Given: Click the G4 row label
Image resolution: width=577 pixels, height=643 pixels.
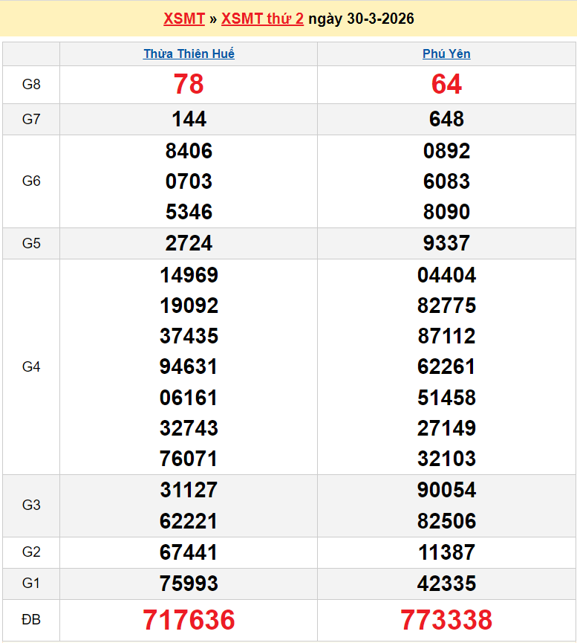Looking at the screenshot, I should pos(31,366).
